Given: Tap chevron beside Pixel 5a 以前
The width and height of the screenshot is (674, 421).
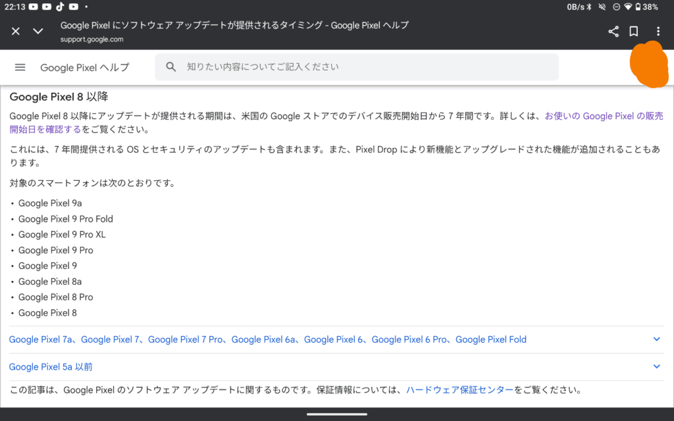Looking at the screenshot, I should tap(656, 366).
